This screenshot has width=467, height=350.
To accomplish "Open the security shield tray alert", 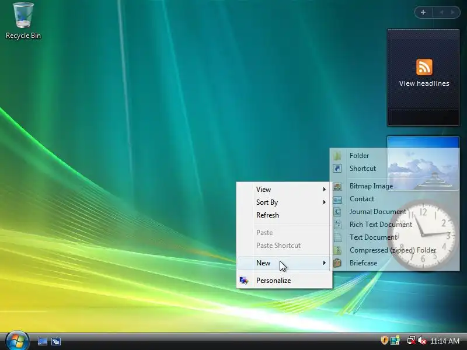I will click(x=385, y=340).
